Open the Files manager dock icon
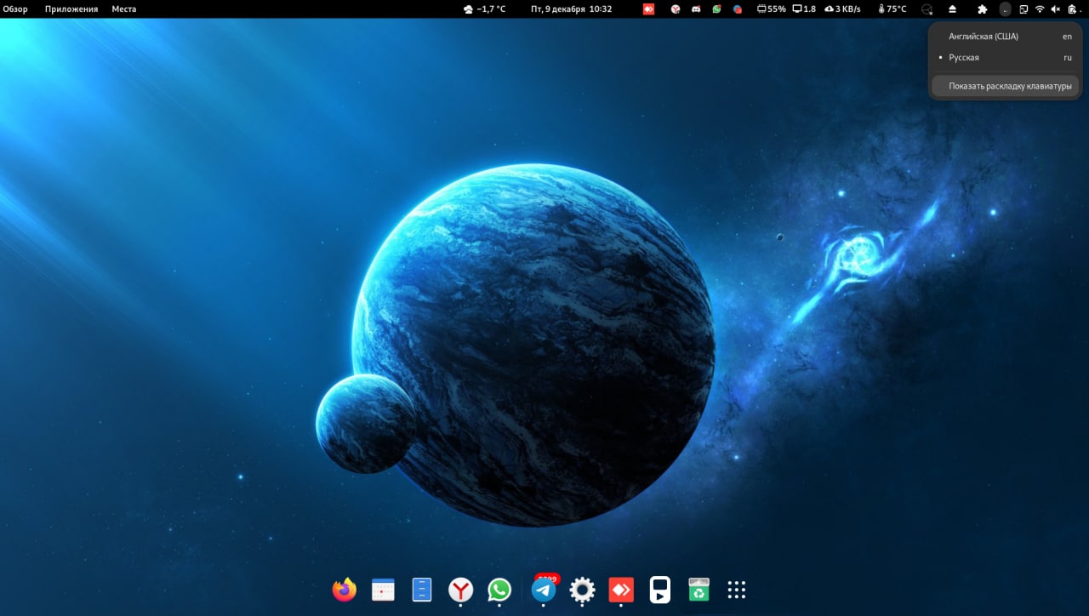Image resolution: width=1089 pixels, height=616 pixels. coord(422,590)
